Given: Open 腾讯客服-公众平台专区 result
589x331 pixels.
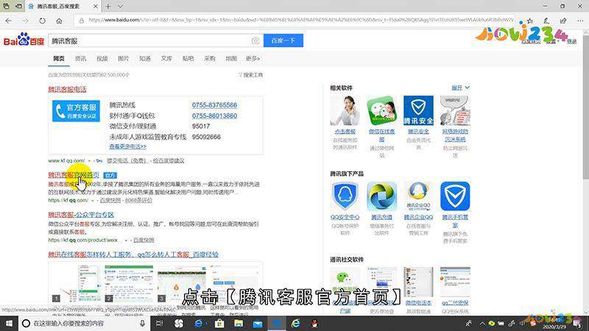Looking at the screenshot, I should 81,215.
